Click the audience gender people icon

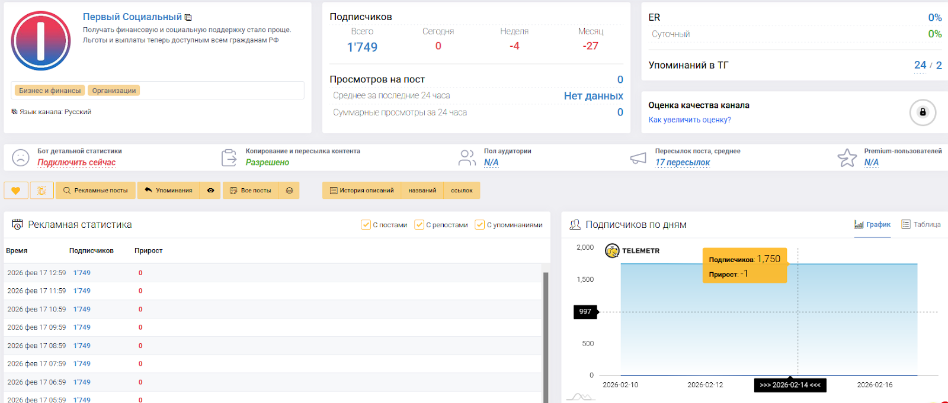(467, 157)
